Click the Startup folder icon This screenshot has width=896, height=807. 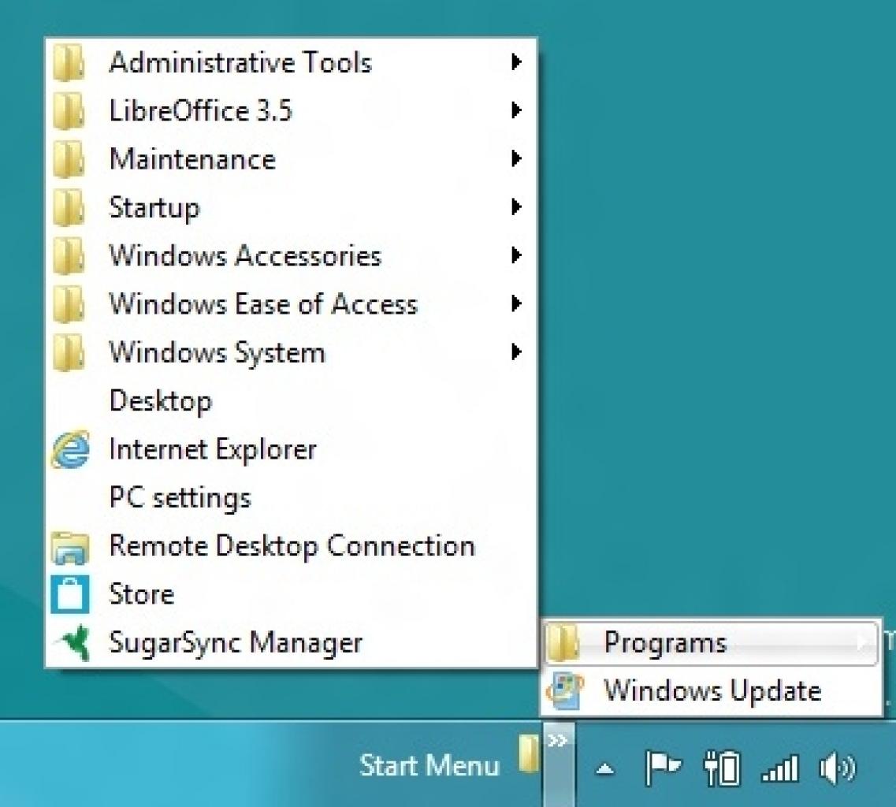tap(69, 207)
